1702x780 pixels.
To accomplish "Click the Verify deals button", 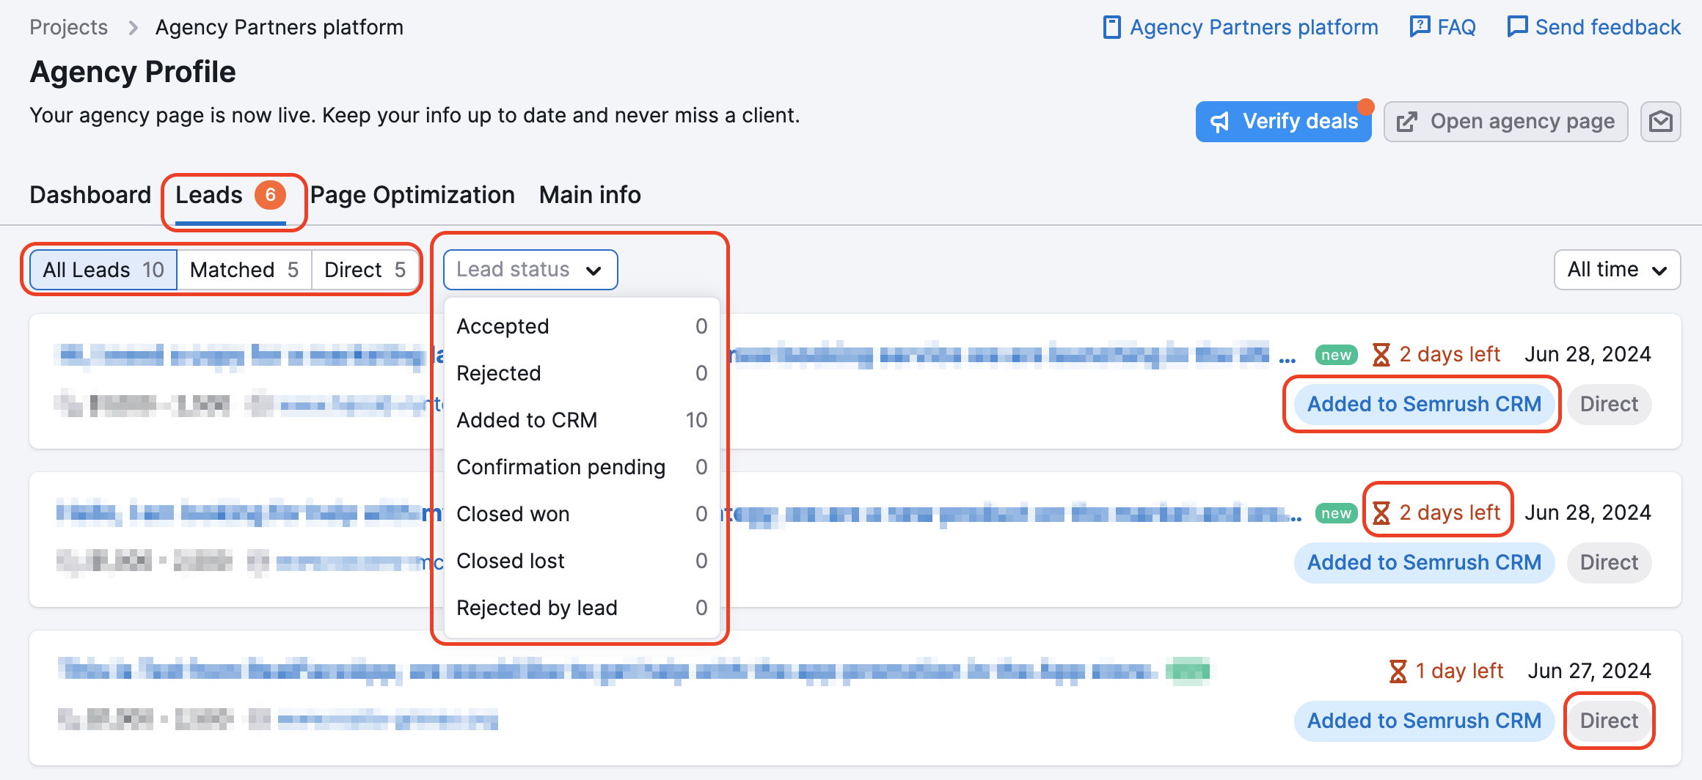I will [x=1283, y=121].
